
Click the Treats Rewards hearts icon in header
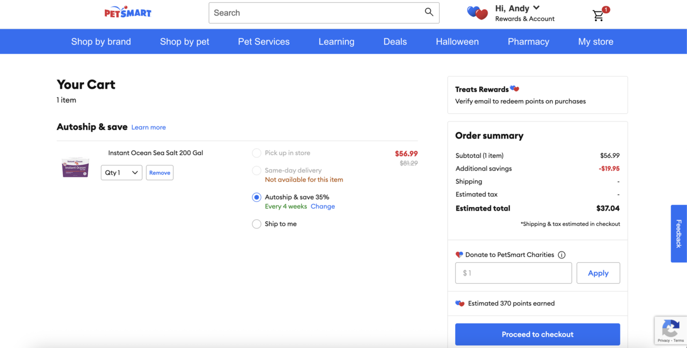point(477,13)
